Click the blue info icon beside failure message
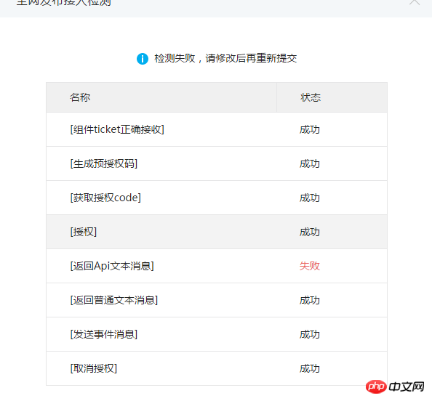The height and width of the screenshot is (401, 432). point(143,59)
